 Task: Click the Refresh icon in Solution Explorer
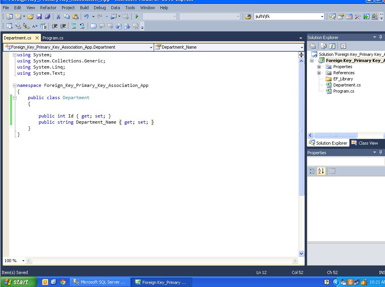coord(332,46)
